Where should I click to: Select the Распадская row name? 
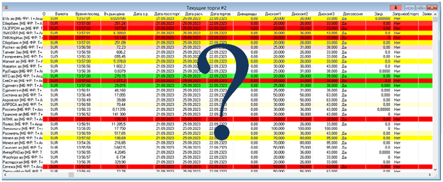(22, 162)
